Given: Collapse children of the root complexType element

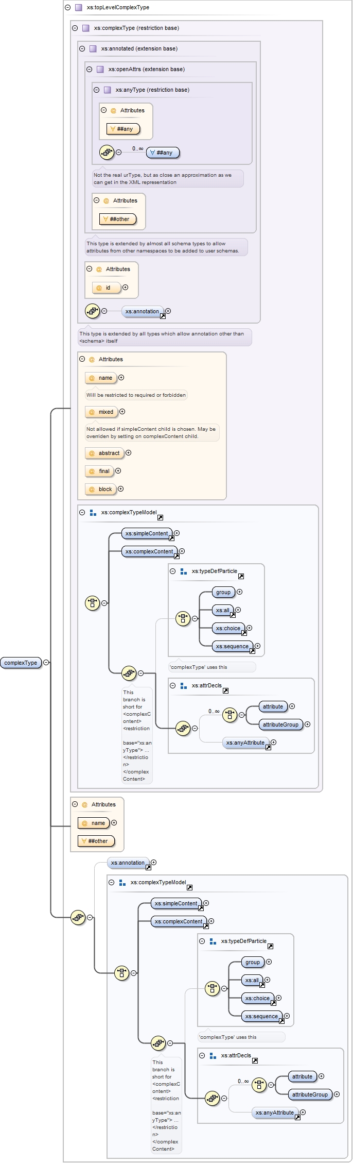Looking at the screenshot, I should point(46,663).
